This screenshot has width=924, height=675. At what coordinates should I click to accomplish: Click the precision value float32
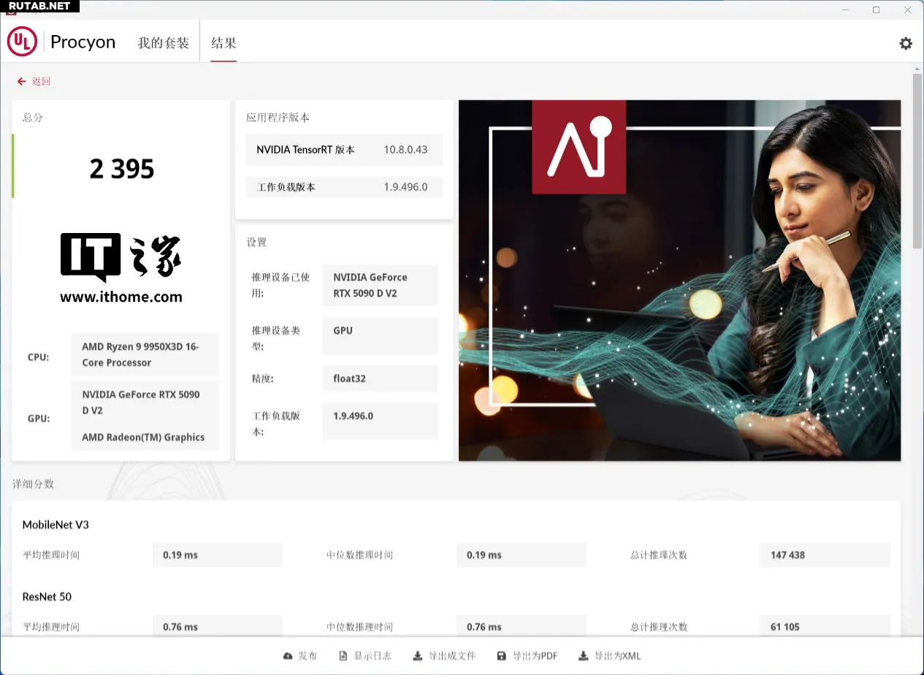coord(380,378)
